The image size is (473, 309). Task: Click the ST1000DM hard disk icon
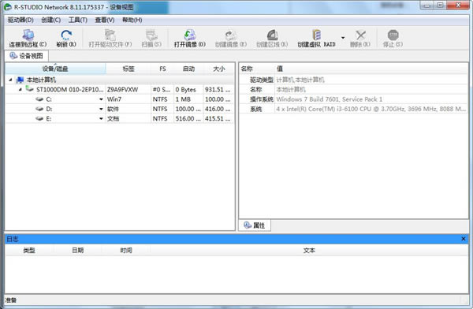click(30, 89)
